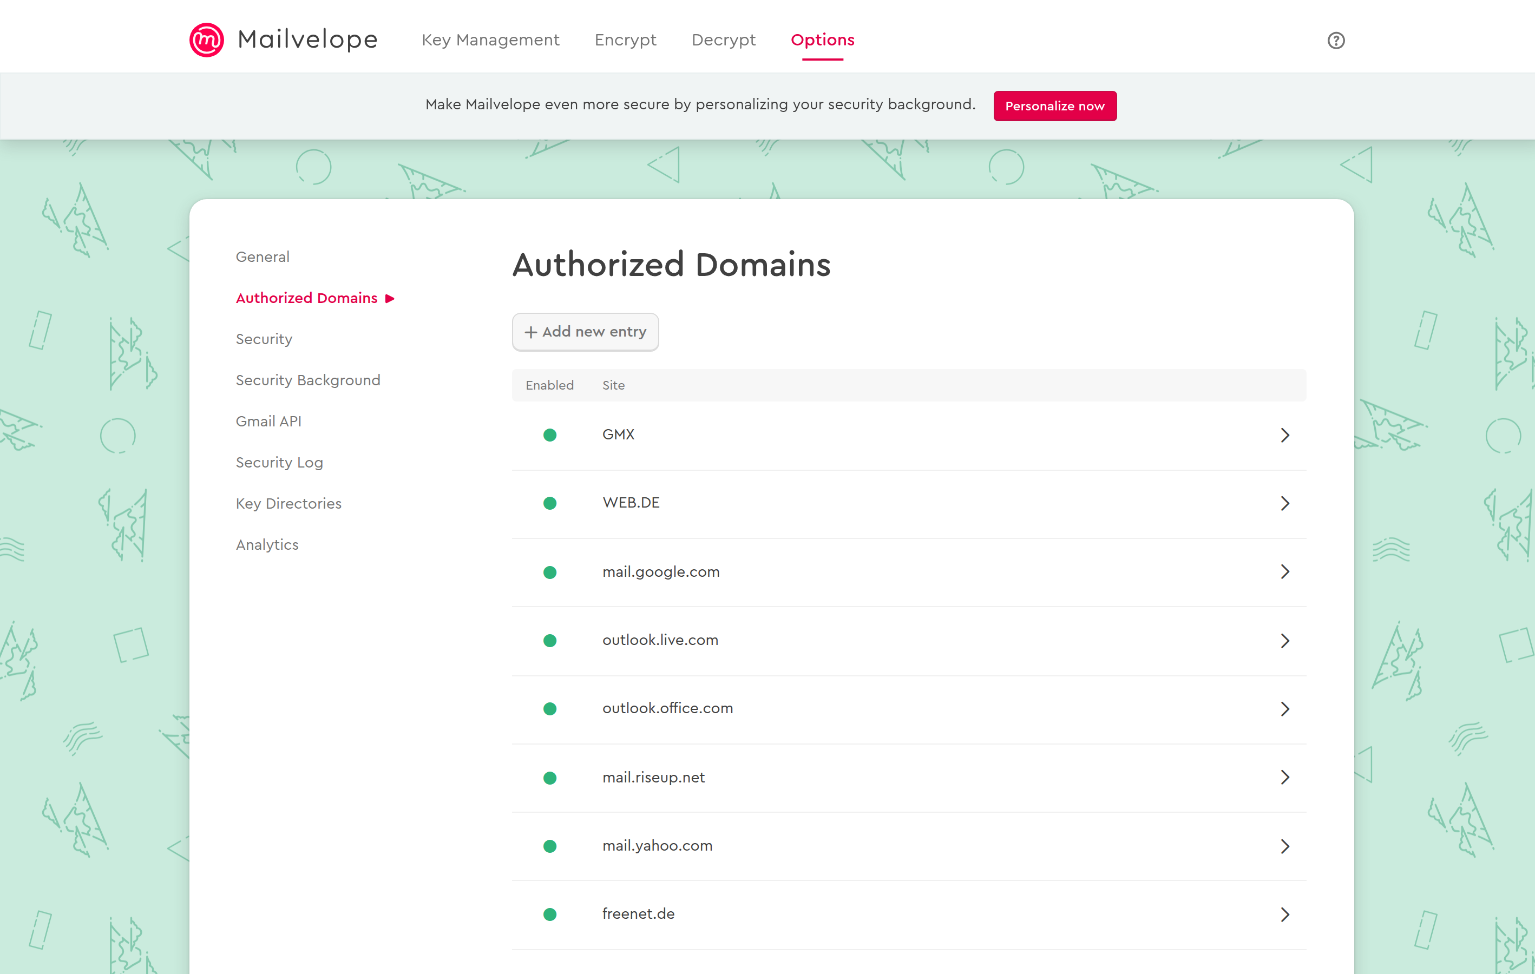Screen dimensions: 1535x974
Task: Click the freenet.de site name
Action: point(638,913)
